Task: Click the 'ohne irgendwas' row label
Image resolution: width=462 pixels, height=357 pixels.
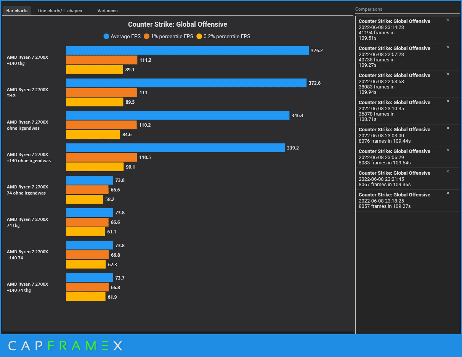Action: coord(27,125)
